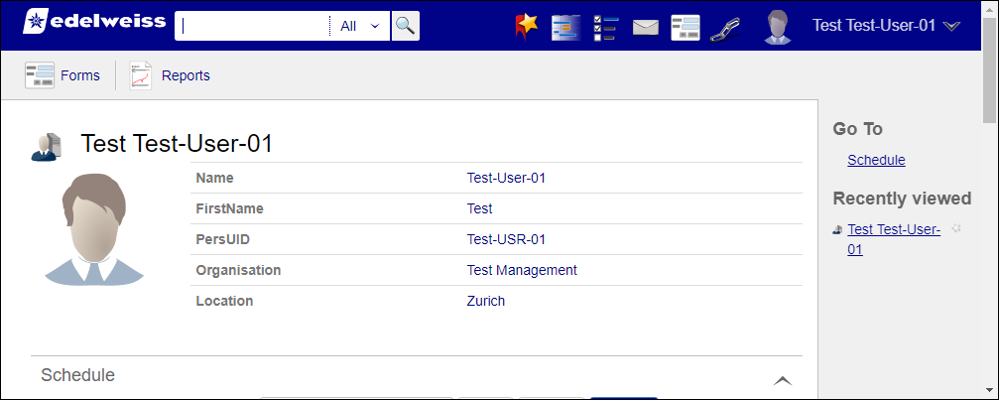Click into the search text field

[x=253, y=26]
